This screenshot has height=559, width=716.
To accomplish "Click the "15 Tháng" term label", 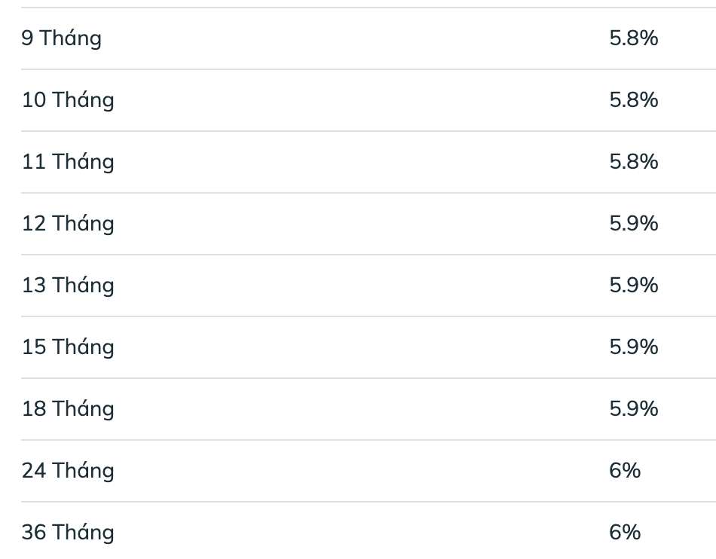I will tap(68, 347).
